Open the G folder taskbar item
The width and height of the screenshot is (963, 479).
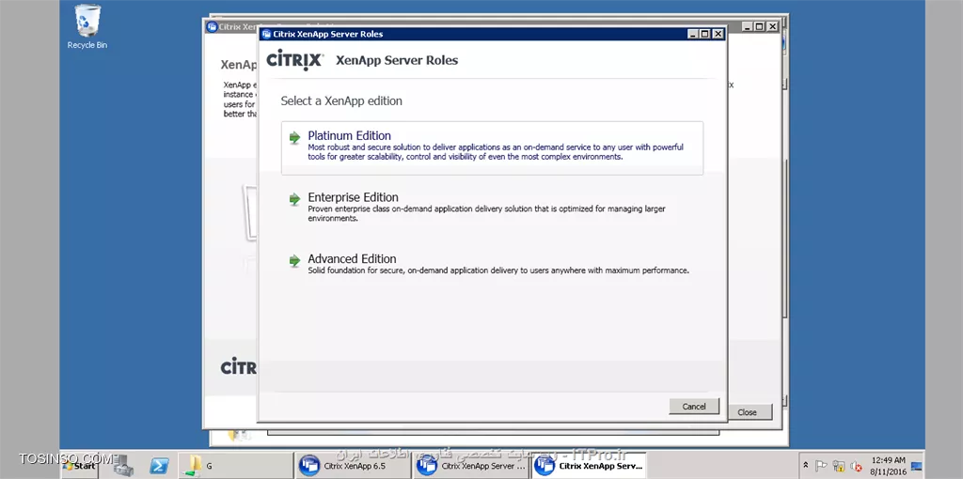[x=234, y=466]
